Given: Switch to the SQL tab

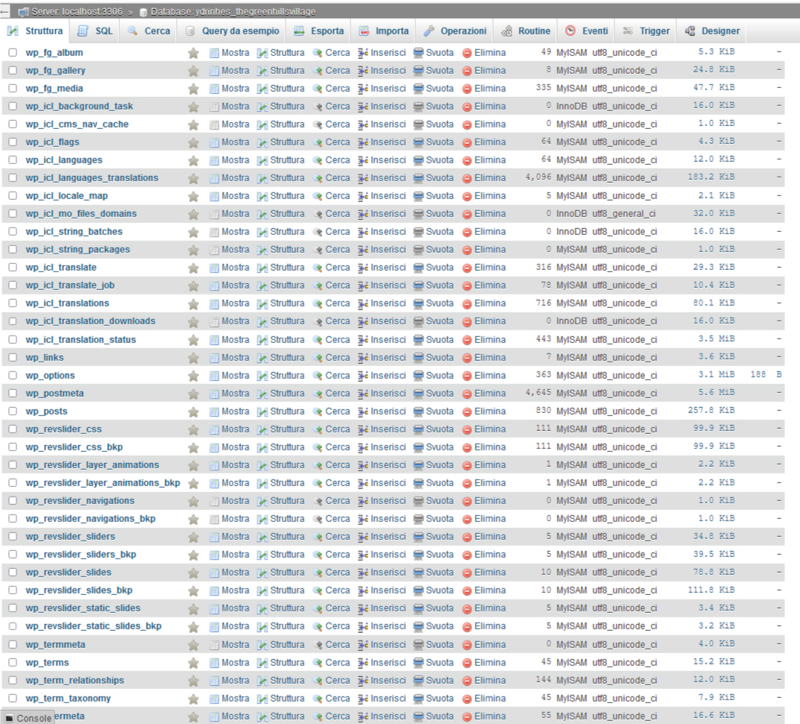Looking at the screenshot, I should pos(95,31).
